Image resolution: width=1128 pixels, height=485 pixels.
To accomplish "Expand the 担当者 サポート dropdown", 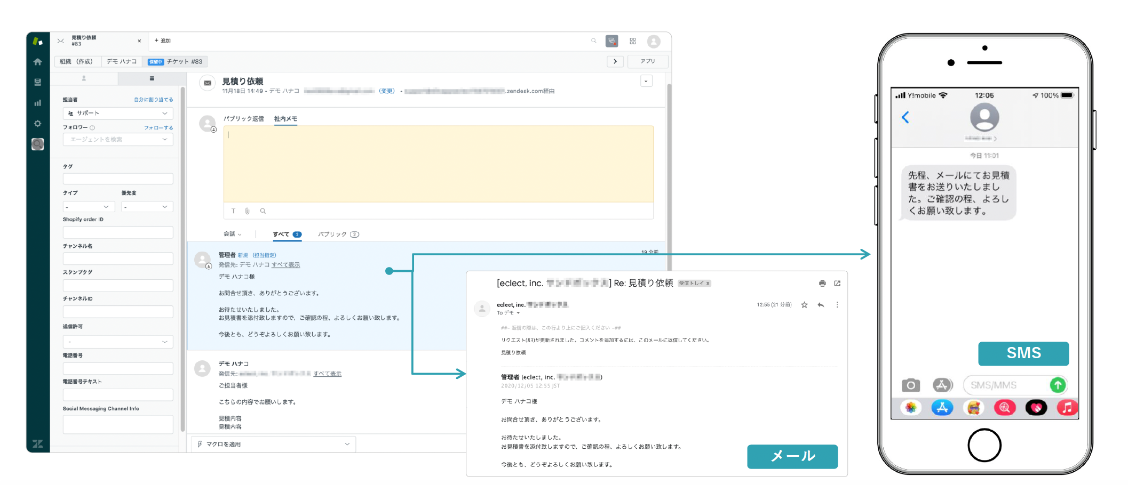I will (x=118, y=113).
